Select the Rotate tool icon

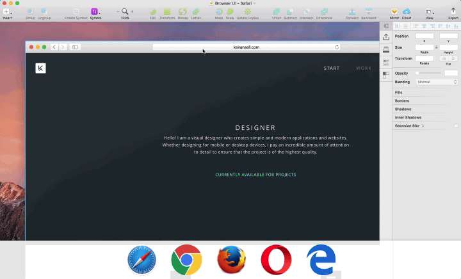[182, 12]
